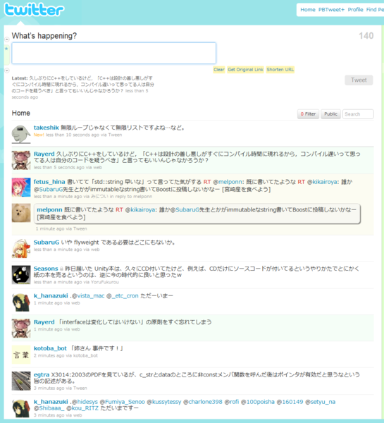The width and height of the screenshot is (384, 423).
Task: Open the '3 minutes ago' timestamp on egtra's tweet
Action: pos(49,388)
